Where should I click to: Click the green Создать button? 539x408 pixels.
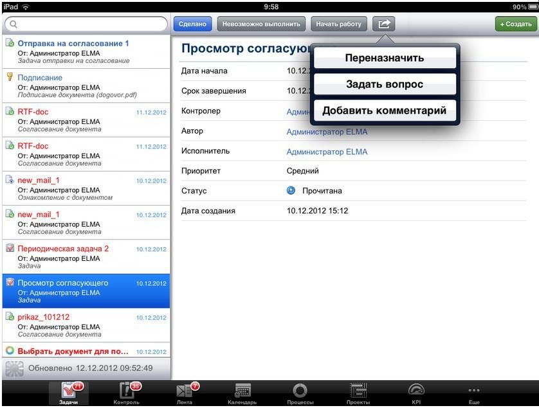pyautogui.click(x=516, y=24)
